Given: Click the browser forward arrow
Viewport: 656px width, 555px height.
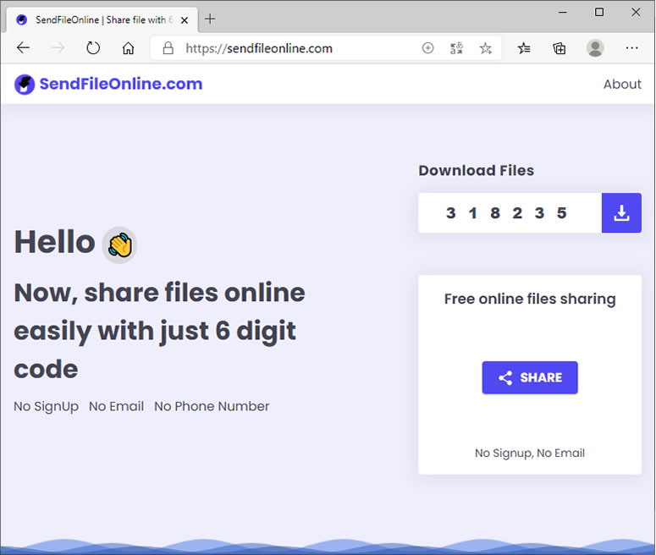Looking at the screenshot, I should coord(58,48).
